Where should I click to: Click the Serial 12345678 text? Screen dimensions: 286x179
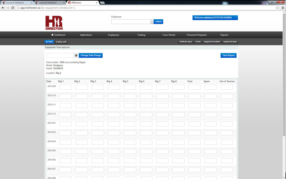tap(54, 68)
